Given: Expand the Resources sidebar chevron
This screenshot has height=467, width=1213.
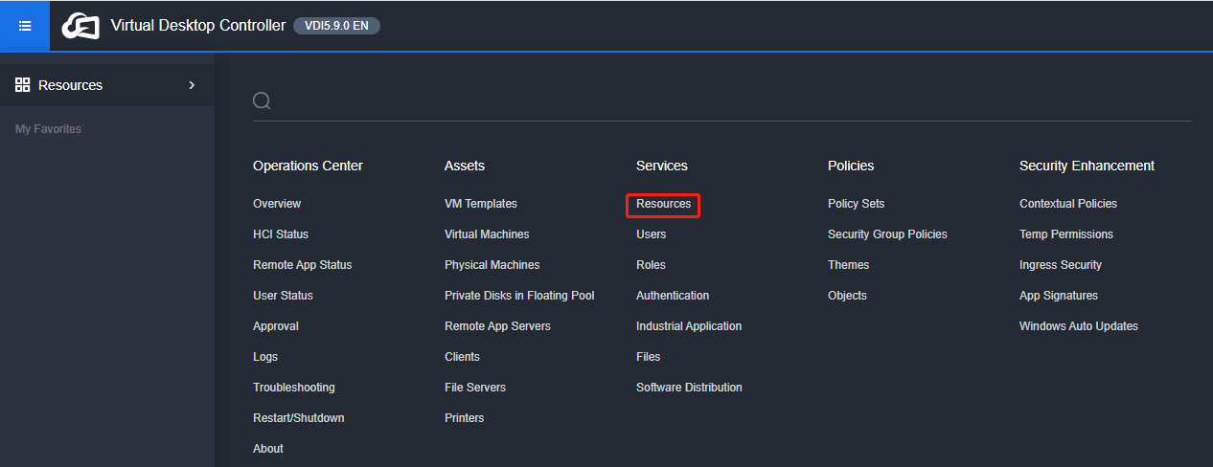Looking at the screenshot, I should tap(192, 85).
